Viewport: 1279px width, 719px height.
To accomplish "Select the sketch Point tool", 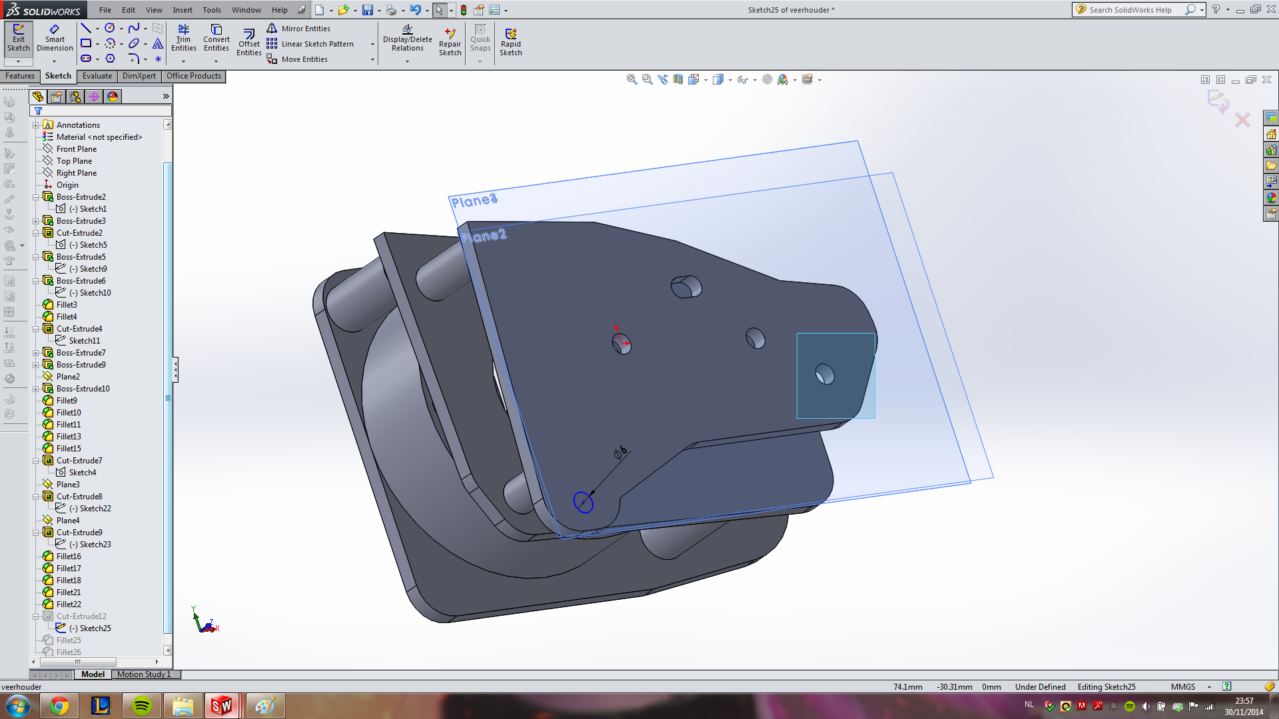I will point(158,59).
